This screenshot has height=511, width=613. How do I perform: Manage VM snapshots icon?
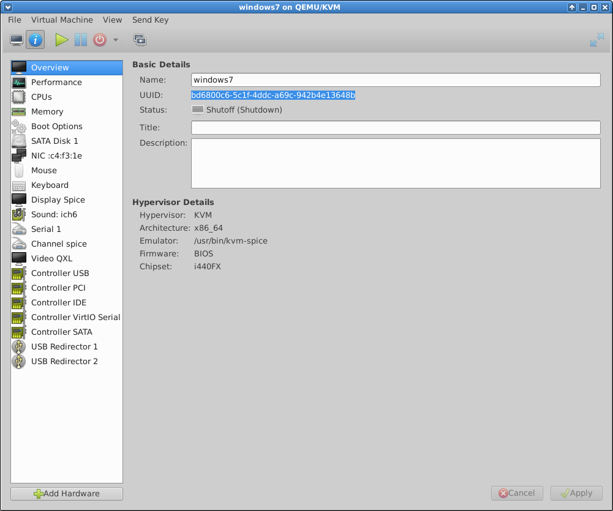140,40
